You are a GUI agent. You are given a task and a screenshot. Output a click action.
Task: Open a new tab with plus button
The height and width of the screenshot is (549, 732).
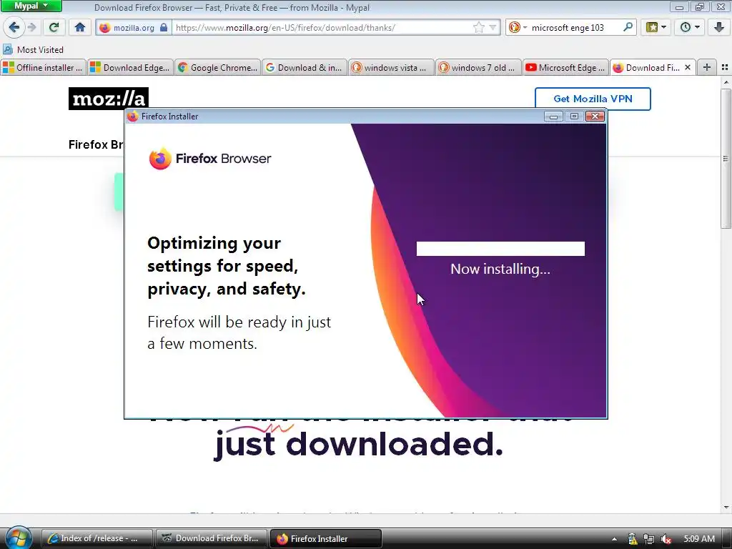tap(707, 68)
